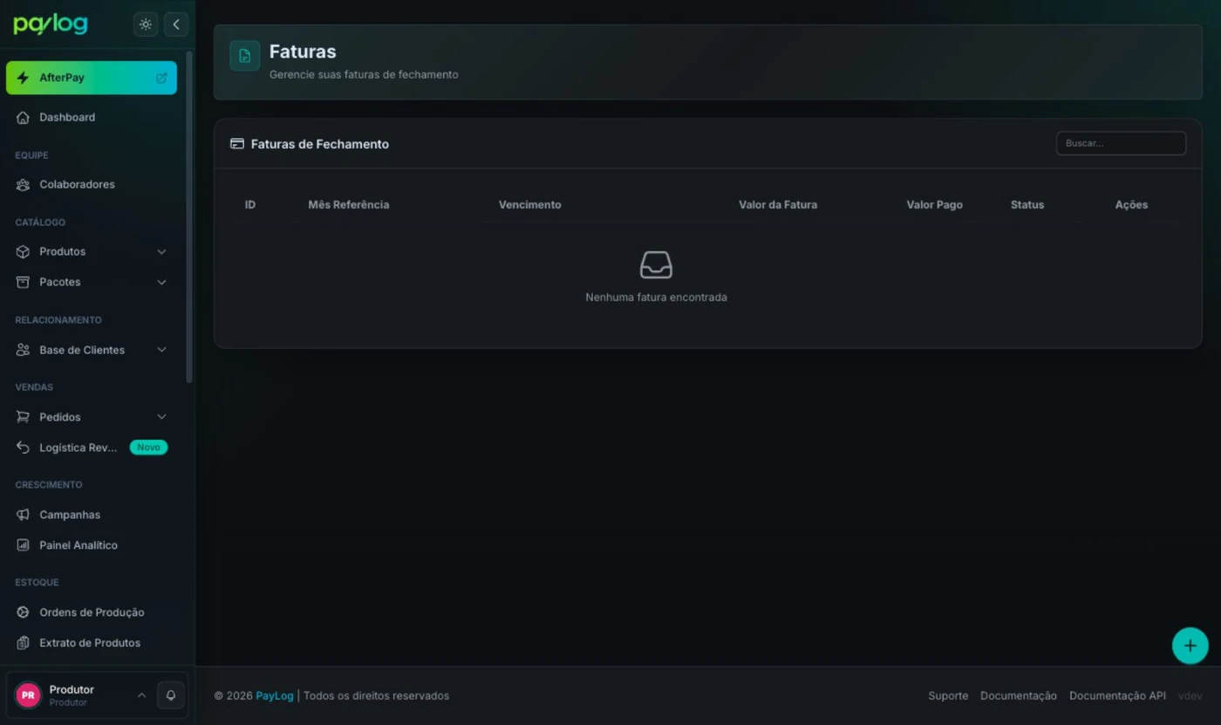1221x725 pixels.
Task: Click the floating plus add button
Action: 1190,646
